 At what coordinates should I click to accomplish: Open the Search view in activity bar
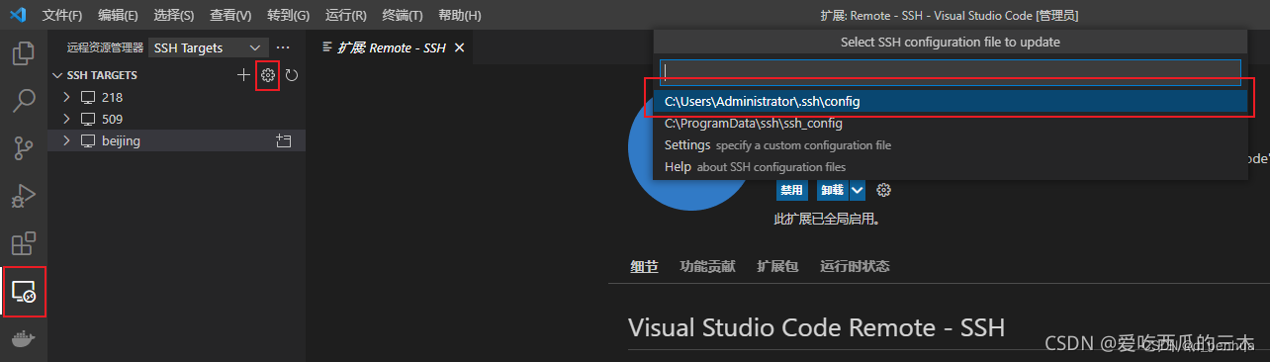click(x=24, y=101)
